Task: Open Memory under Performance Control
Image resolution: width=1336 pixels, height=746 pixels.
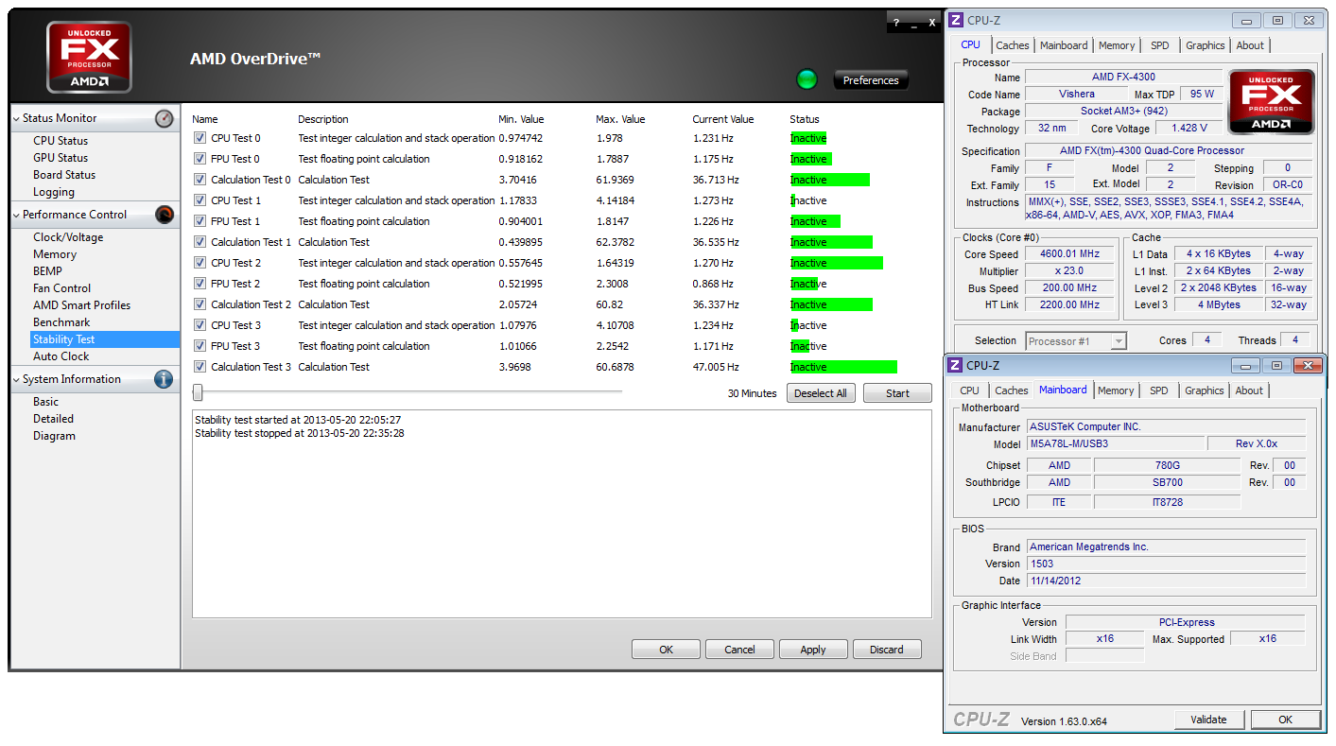Action: pyautogui.click(x=55, y=254)
